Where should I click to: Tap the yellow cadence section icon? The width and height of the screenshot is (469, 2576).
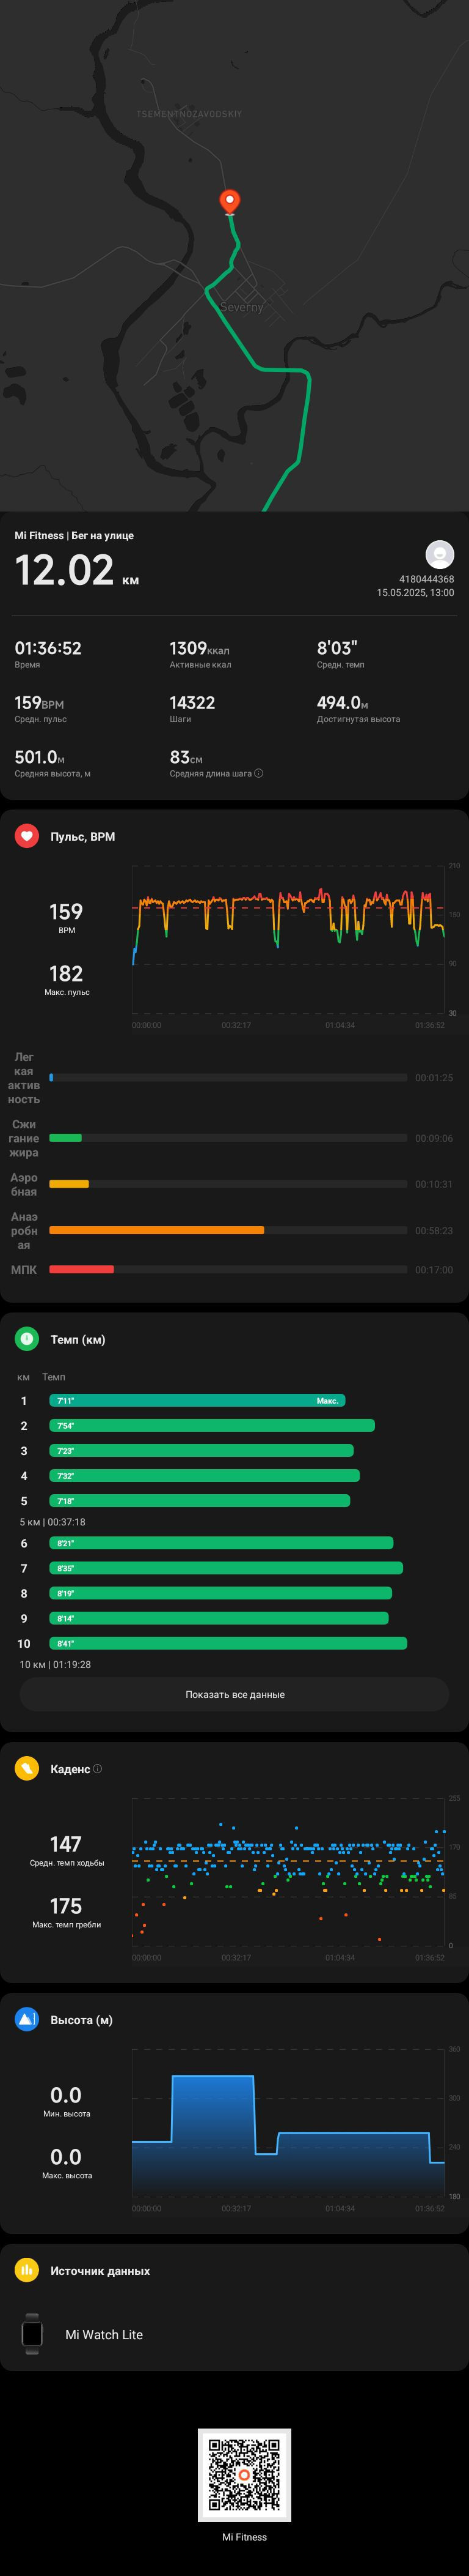27,1769
